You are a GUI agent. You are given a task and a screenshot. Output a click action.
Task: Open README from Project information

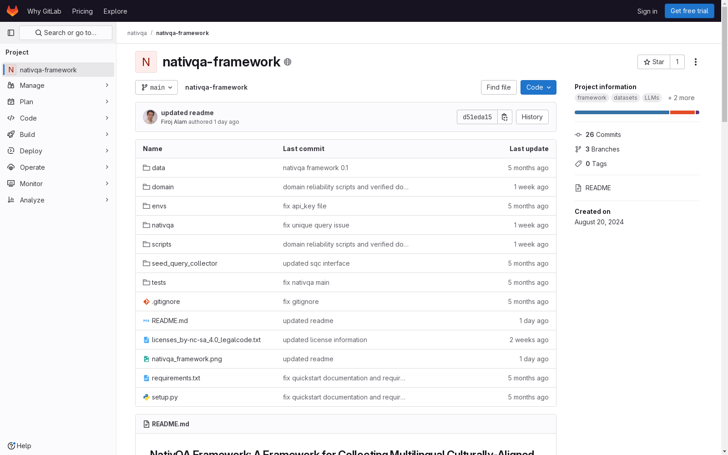(x=598, y=188)
